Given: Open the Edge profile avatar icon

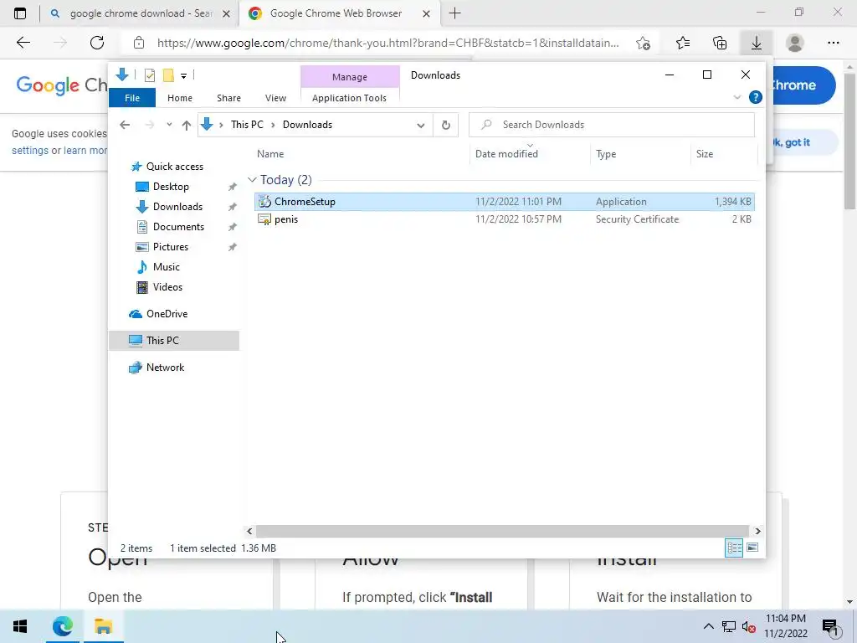Looking at the screenshot, I should tap(794, 43).
